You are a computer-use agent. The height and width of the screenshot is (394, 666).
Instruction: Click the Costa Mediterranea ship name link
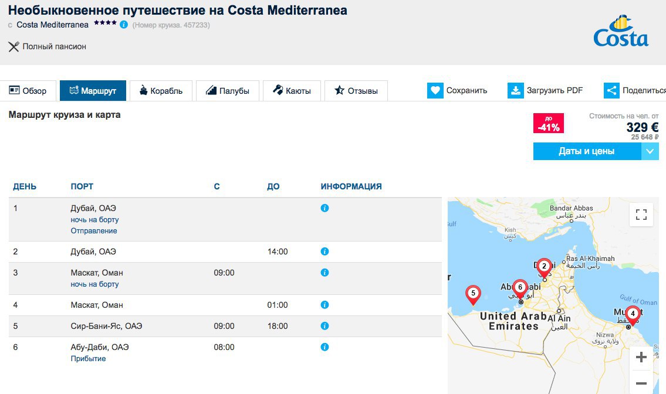(x=52, y=25)
